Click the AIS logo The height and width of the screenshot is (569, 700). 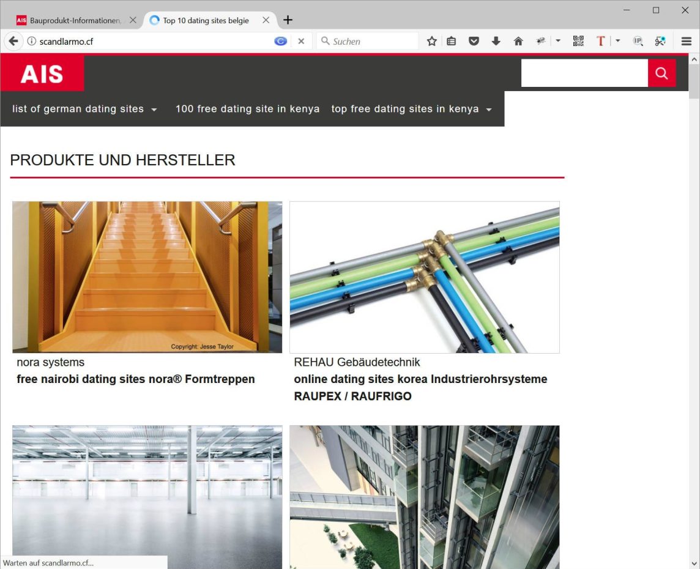(42, 73)
